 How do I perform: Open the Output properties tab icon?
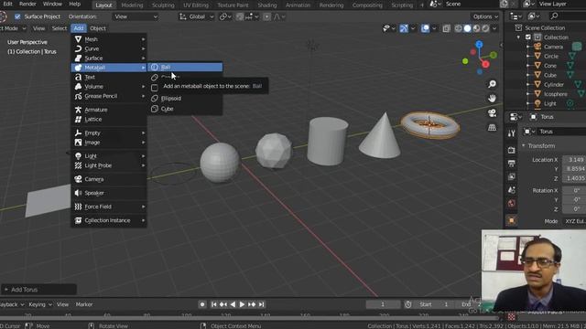512,164
